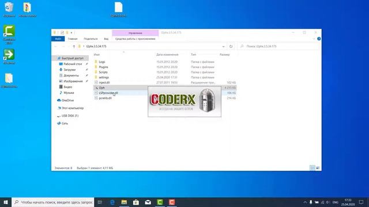The image size is (369, 207).
Task: Open the folder icon below green arrow shortcut
Action: click(x=9, y=80)
